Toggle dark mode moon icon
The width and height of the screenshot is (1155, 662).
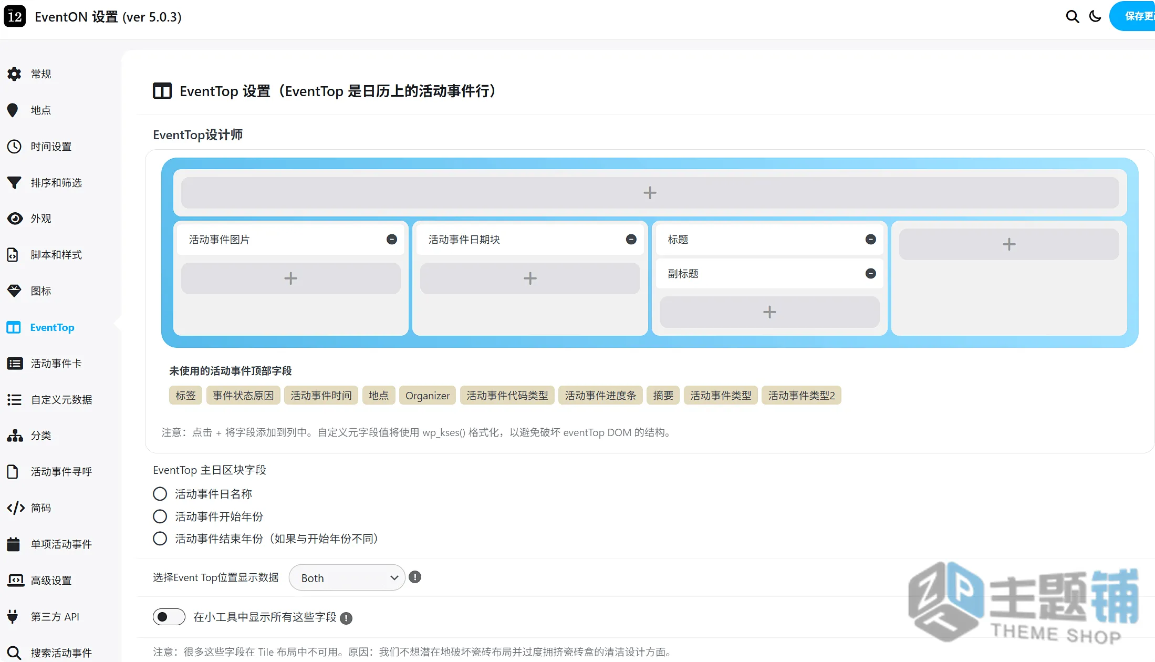click(x=1095, y=16)
